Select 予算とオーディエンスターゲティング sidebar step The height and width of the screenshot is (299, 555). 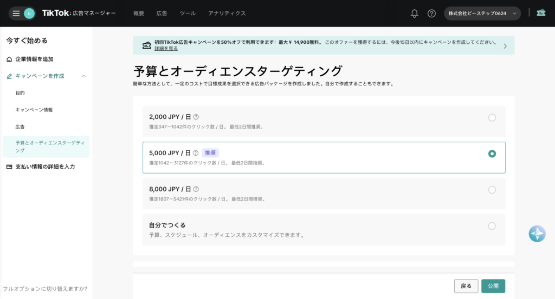[47, 147]
